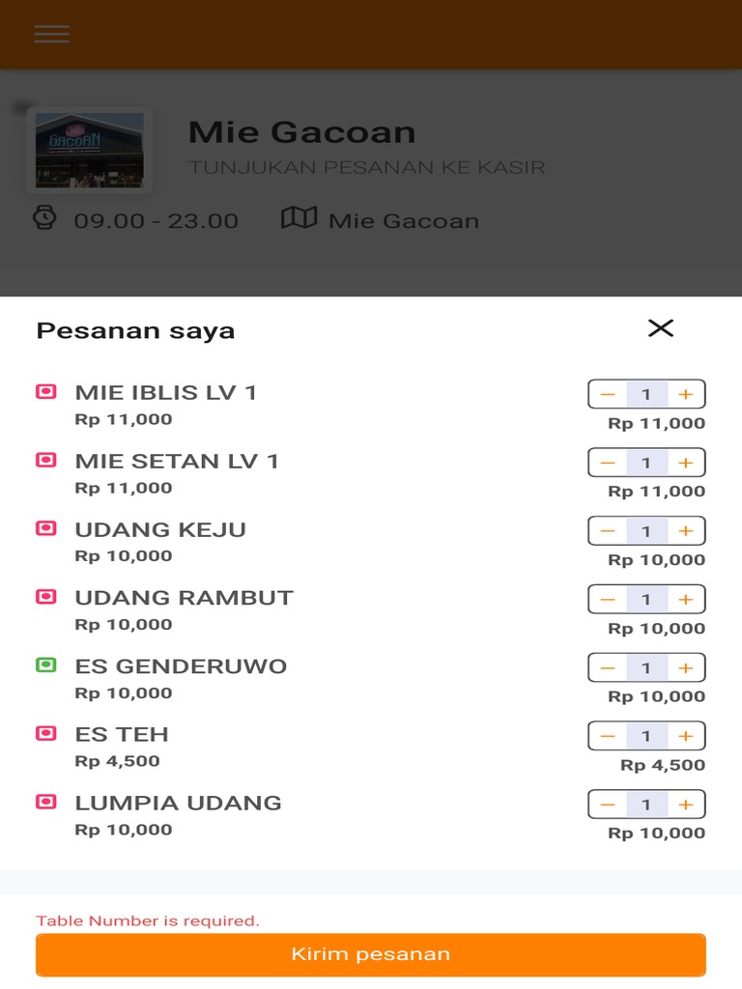Viewport: 742px width, 989px height.
Task: Tap plus for LUMPIA UDANG
Action: point(686,805)
